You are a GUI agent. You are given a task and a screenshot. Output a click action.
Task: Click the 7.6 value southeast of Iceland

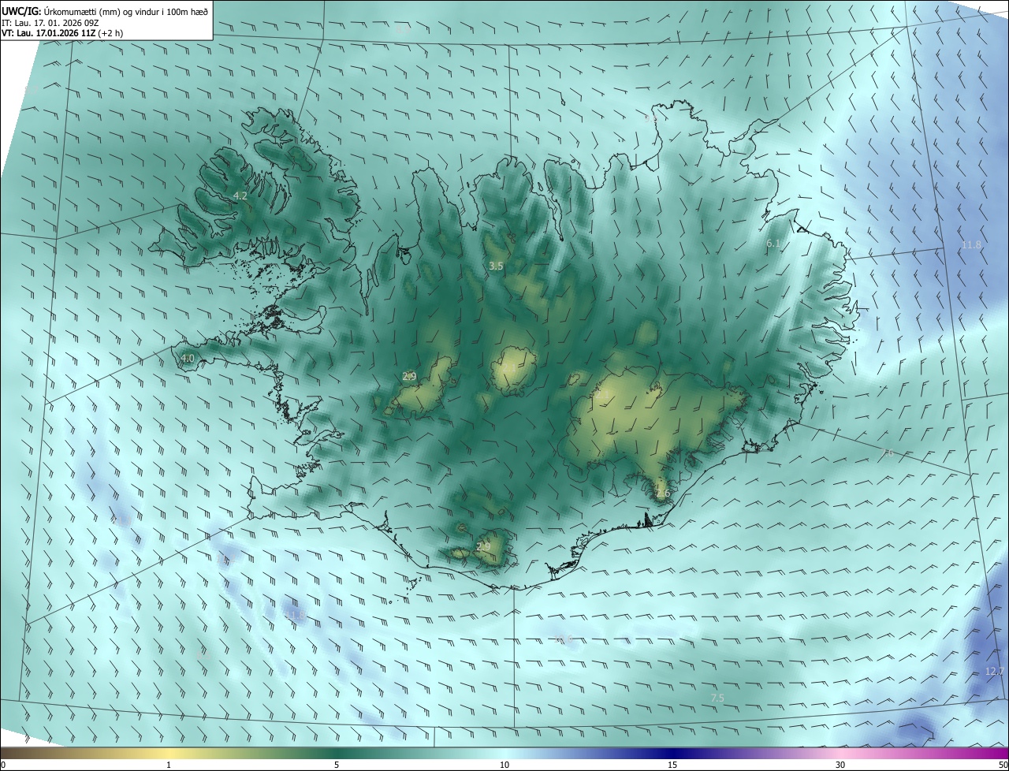[x=888, y=453]
